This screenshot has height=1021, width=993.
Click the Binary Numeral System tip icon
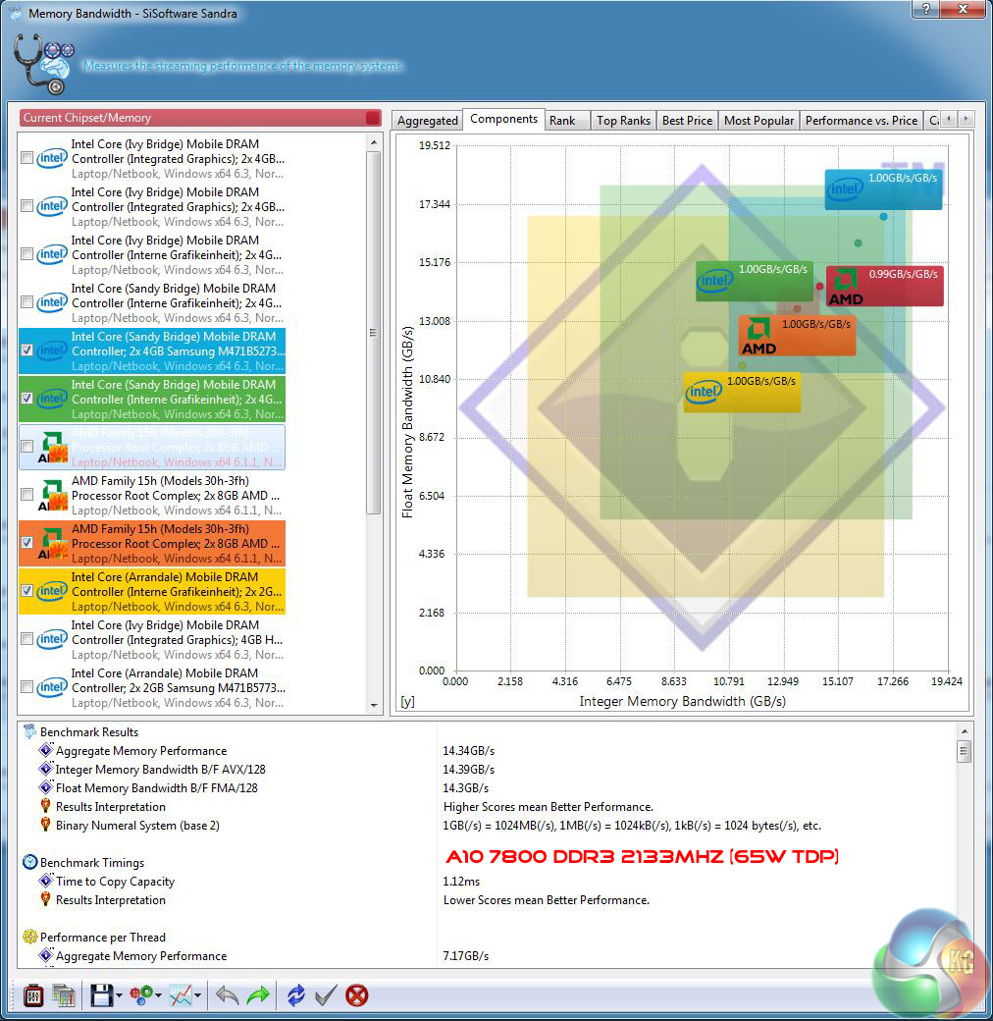point(45,825)
